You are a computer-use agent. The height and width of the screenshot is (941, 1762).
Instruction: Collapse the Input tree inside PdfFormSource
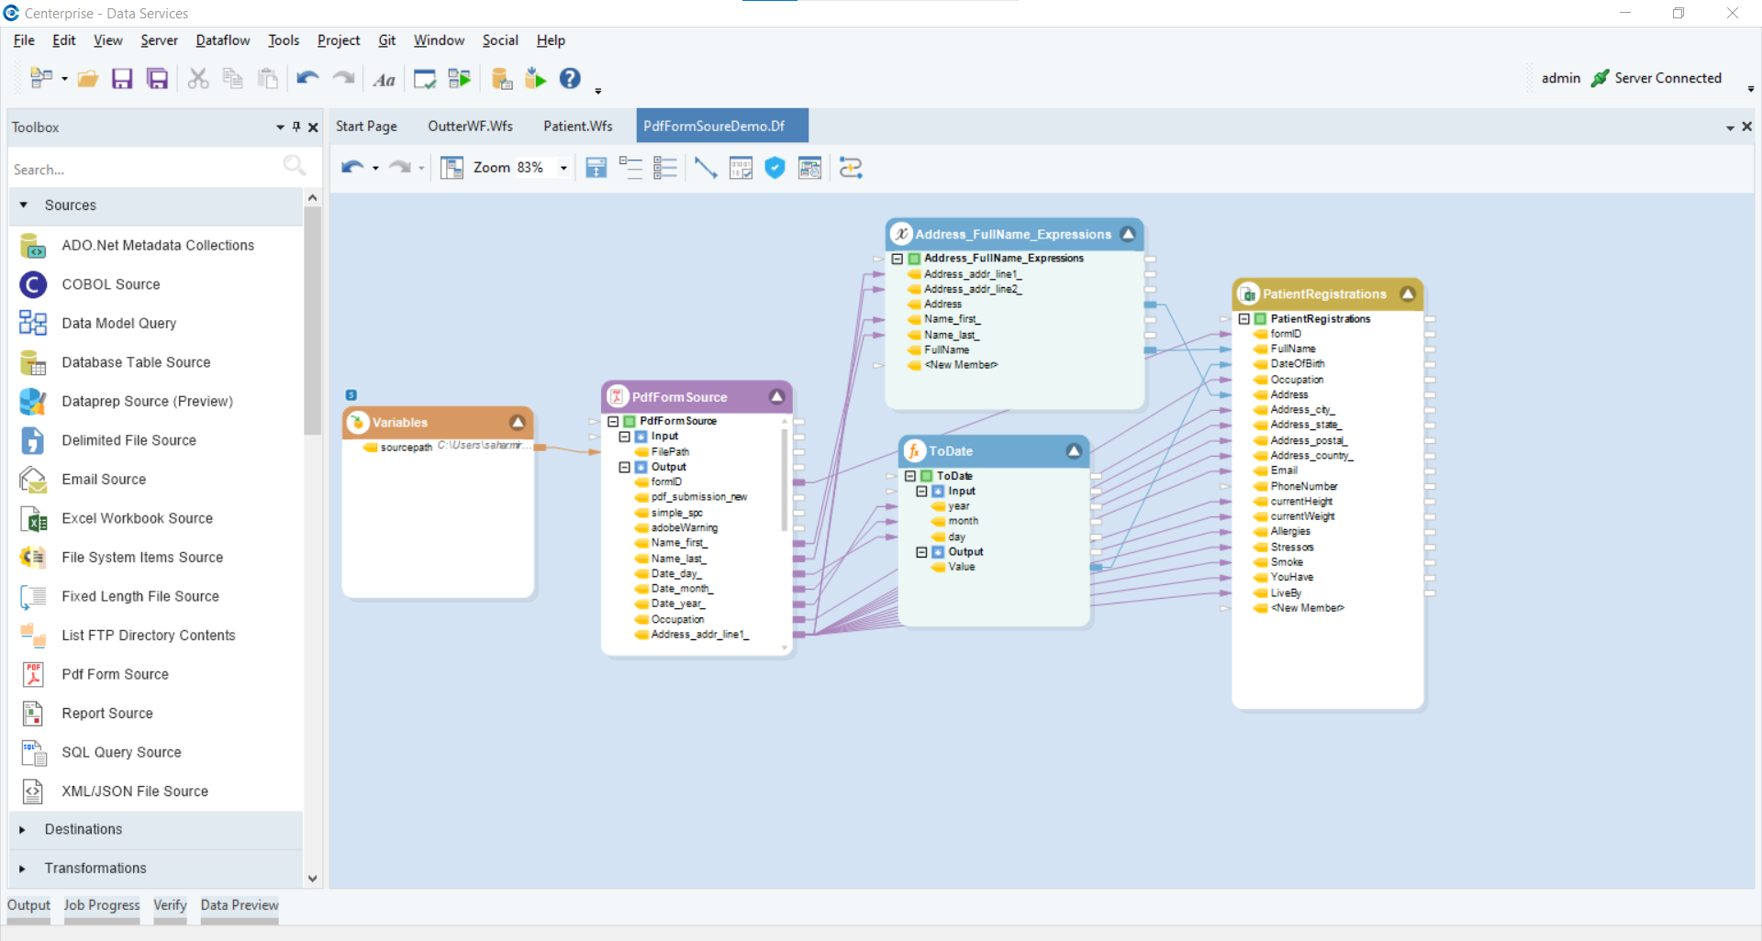[x=626, y=437]
